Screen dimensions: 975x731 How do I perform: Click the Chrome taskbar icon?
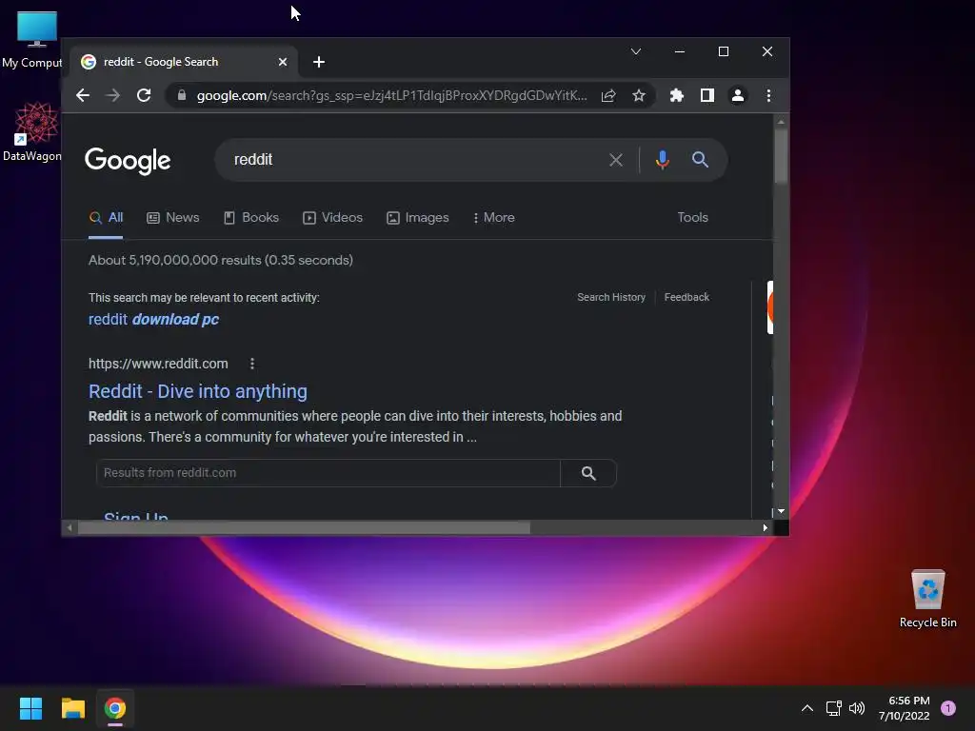click(x=115, y=708)
